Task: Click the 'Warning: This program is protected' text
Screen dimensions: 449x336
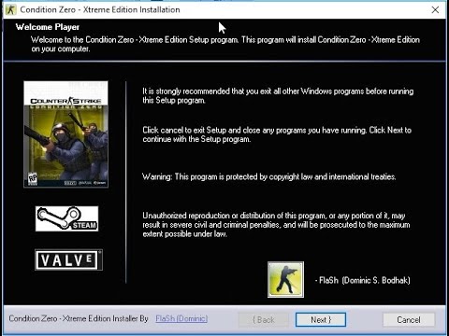Action: tap(269, 176)
